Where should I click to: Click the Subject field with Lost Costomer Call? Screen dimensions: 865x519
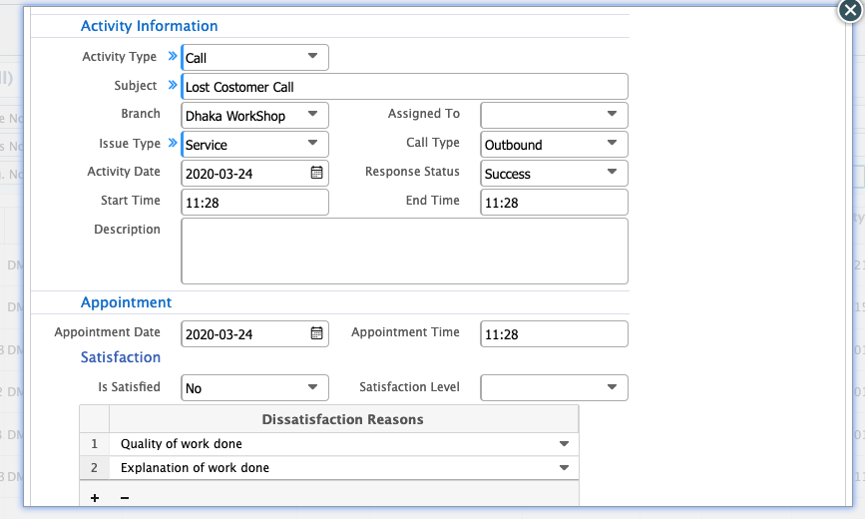[x=404, y=87]
